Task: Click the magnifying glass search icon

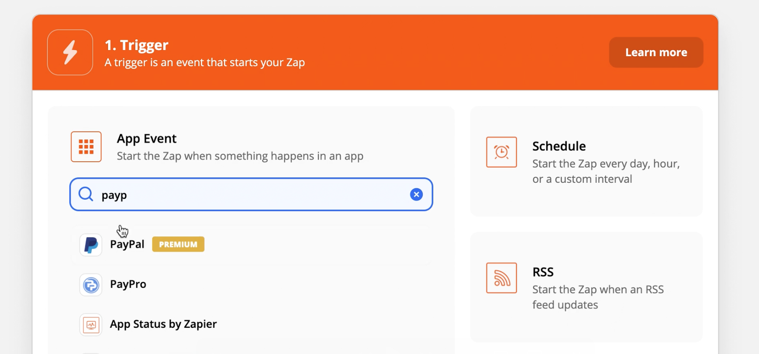Action: (x=86, y=194)
